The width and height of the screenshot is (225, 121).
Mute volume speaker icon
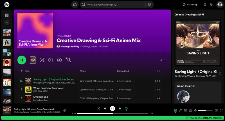195,110
